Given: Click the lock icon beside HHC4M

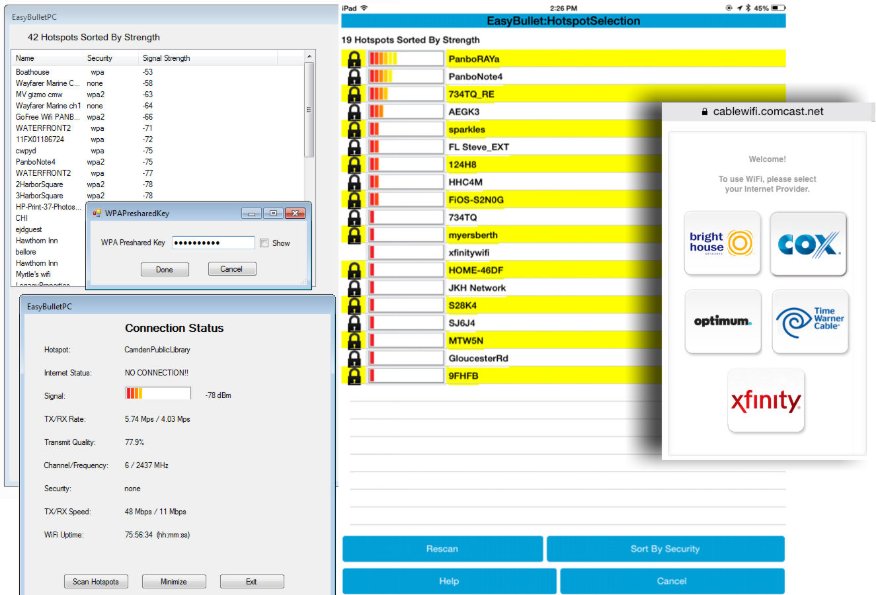Looking at the screenshot, I should point(354,182).
